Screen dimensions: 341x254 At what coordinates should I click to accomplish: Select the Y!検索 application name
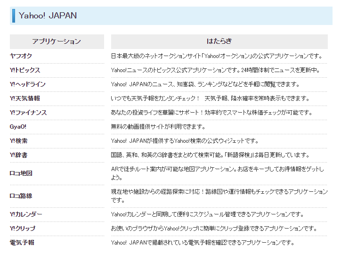[x=19, y=141]
